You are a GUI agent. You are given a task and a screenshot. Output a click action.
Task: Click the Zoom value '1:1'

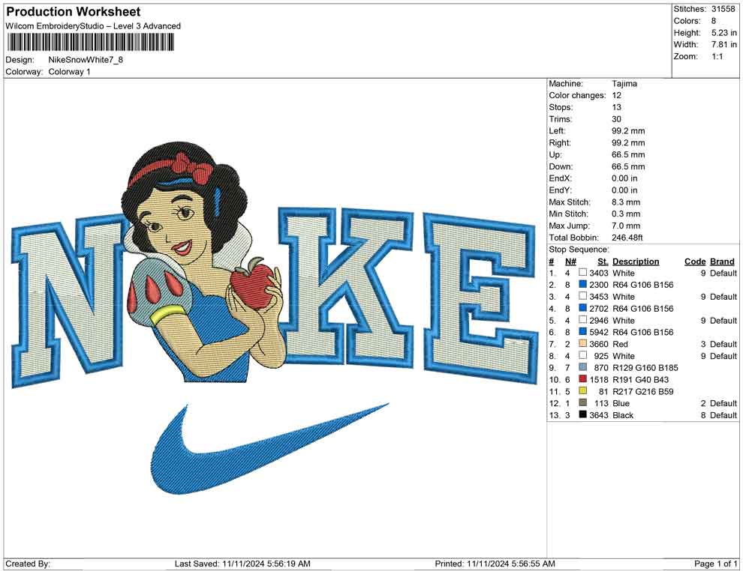(x=717, y=56)
